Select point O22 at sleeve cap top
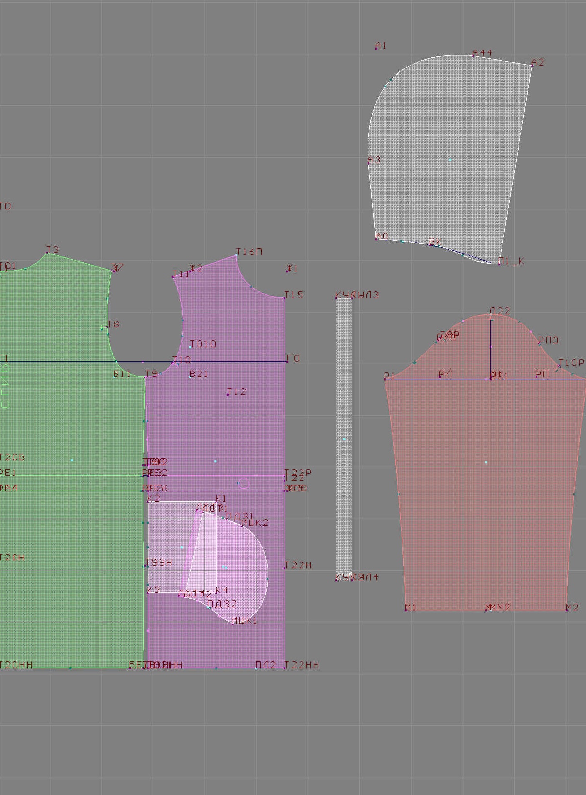 click(x=491, y=315)
